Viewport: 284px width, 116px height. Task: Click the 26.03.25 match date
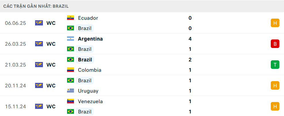(16, 44)
